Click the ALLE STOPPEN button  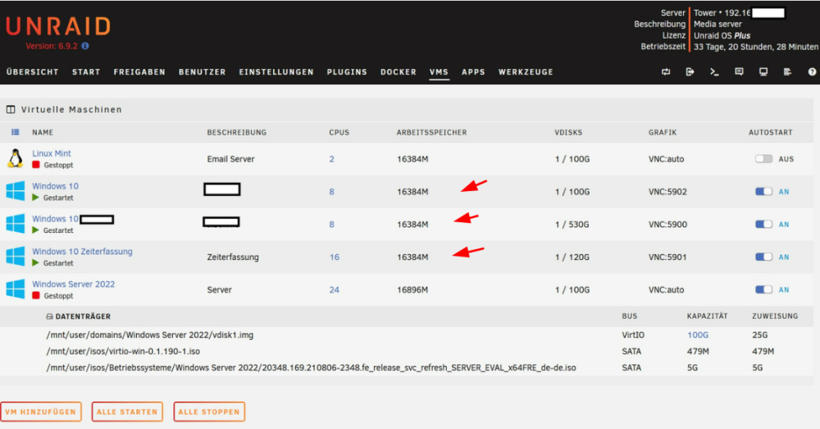coord(208,412)
